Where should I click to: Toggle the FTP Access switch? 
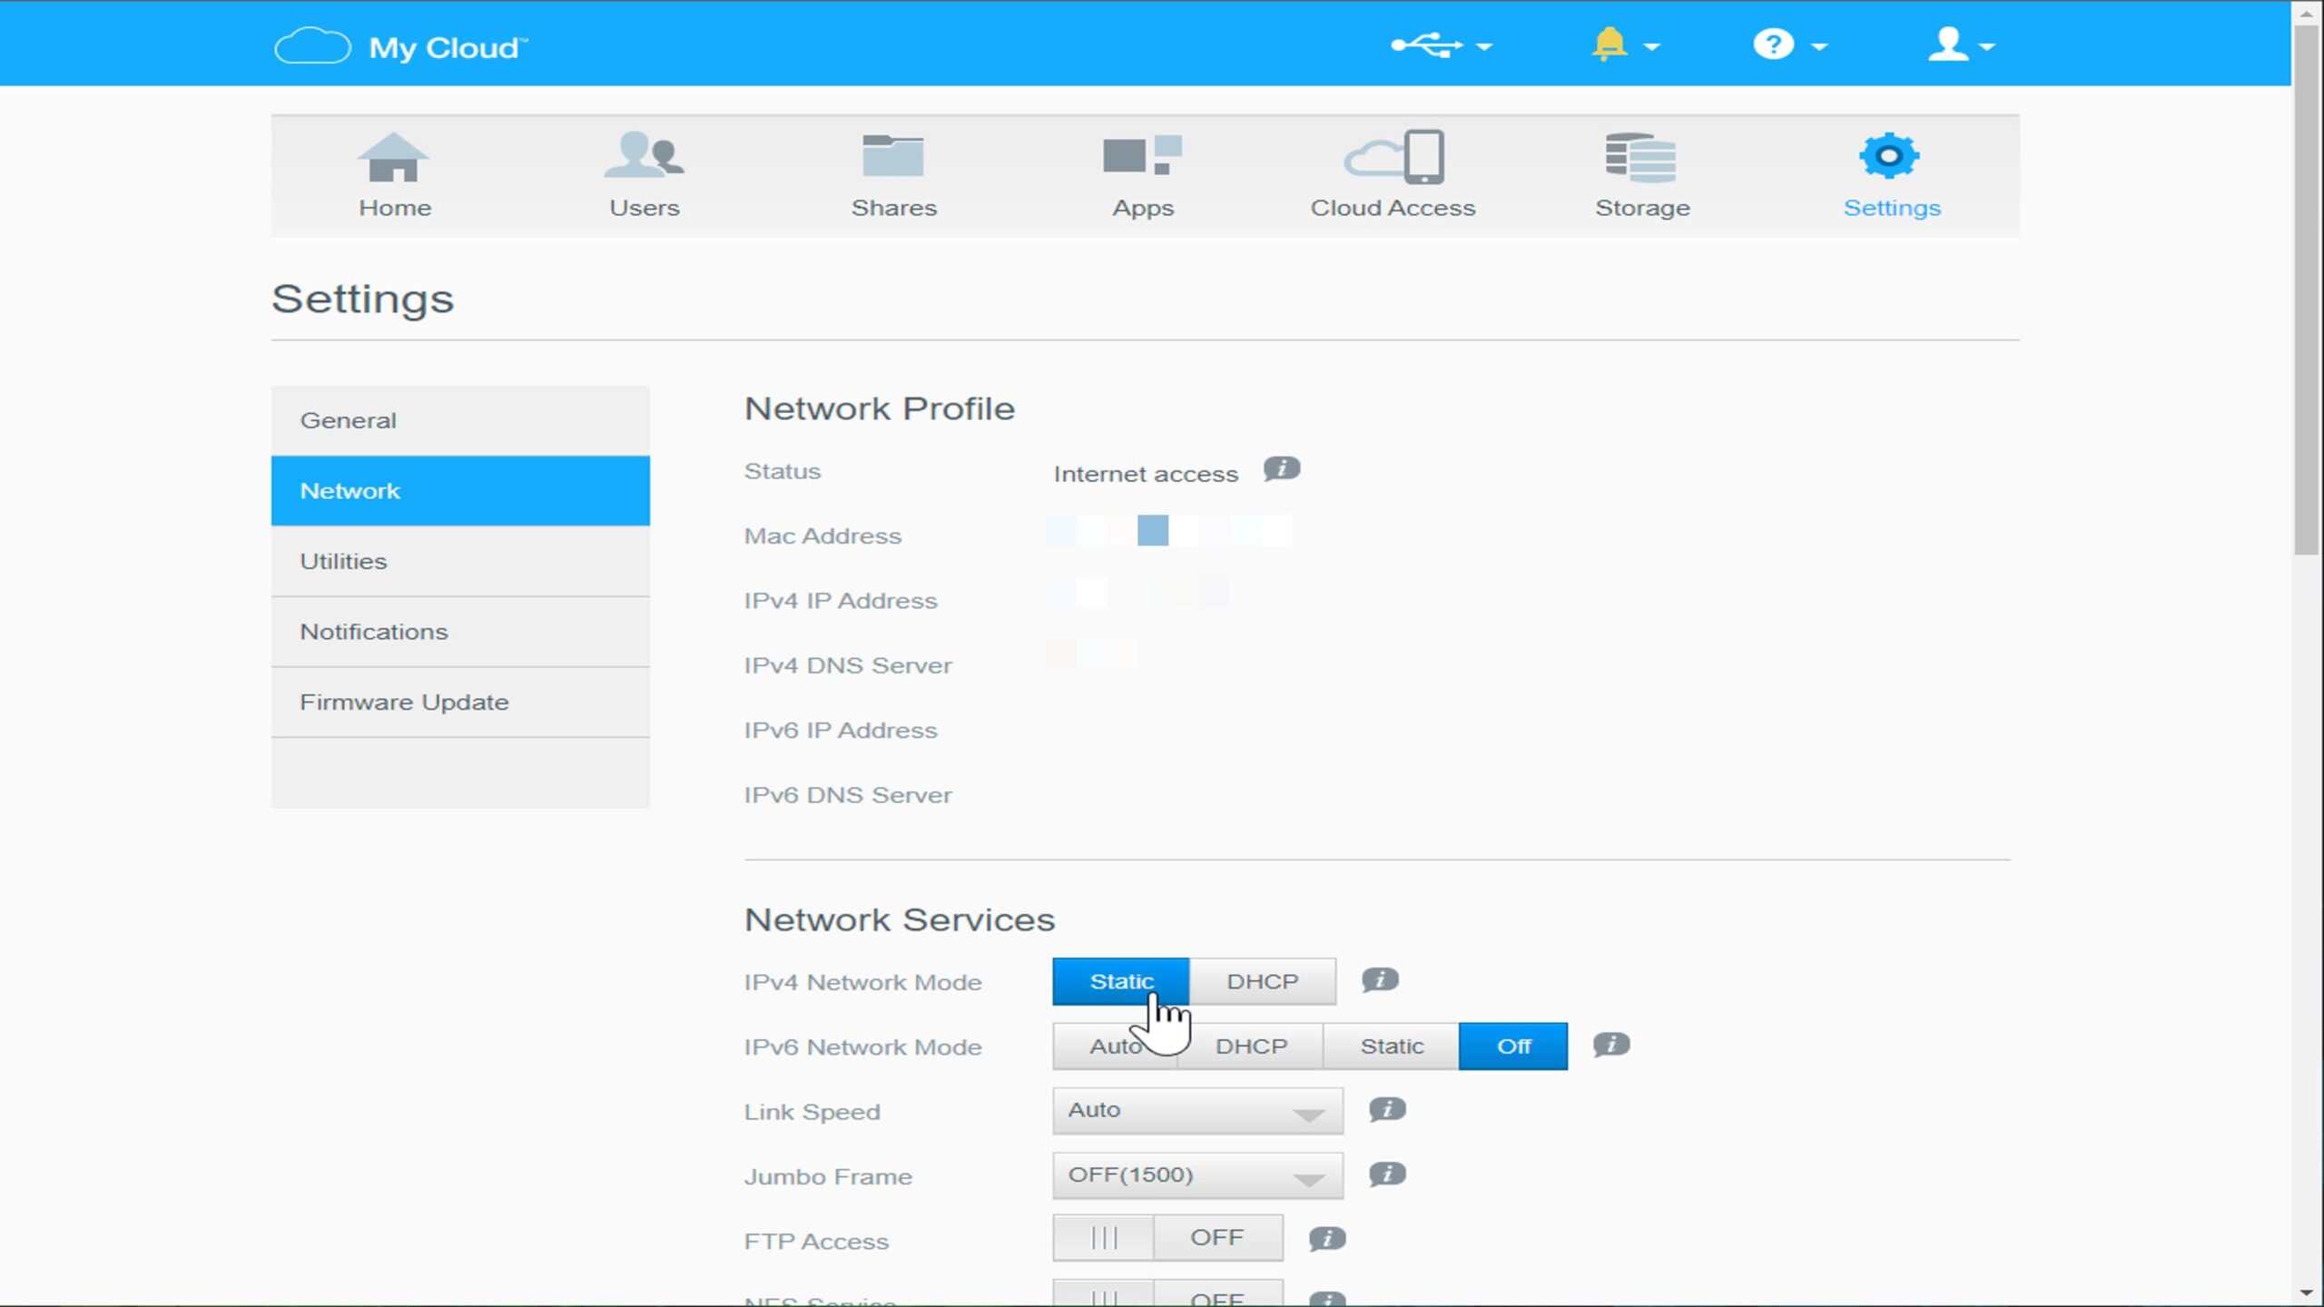(1167, 1238)
